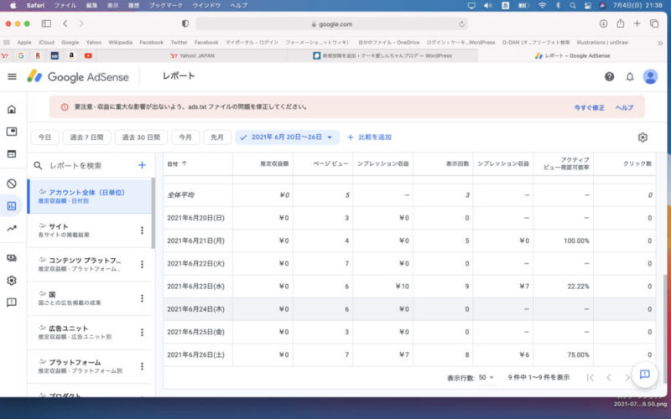Select the 今日 date filter

pos(44,137)
